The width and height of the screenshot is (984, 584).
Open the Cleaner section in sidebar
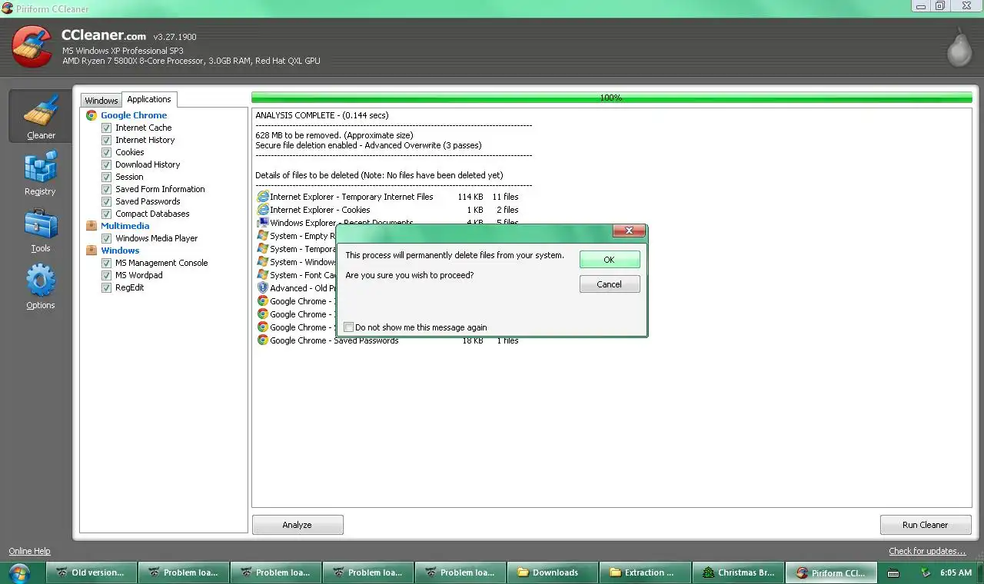(41, 116)
